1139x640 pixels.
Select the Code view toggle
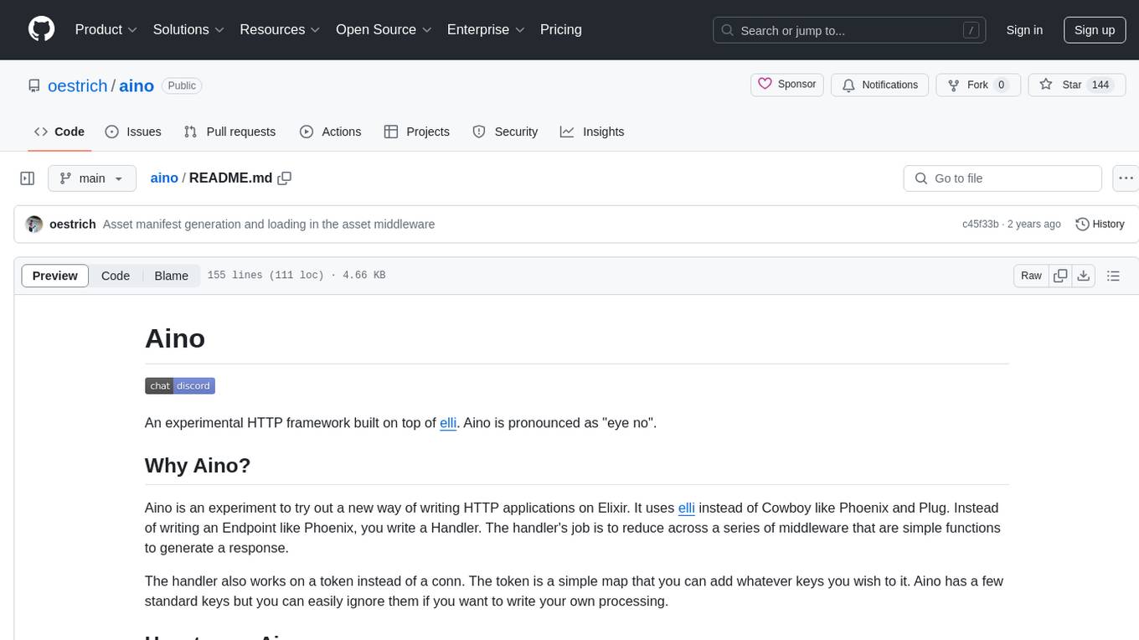116,276
